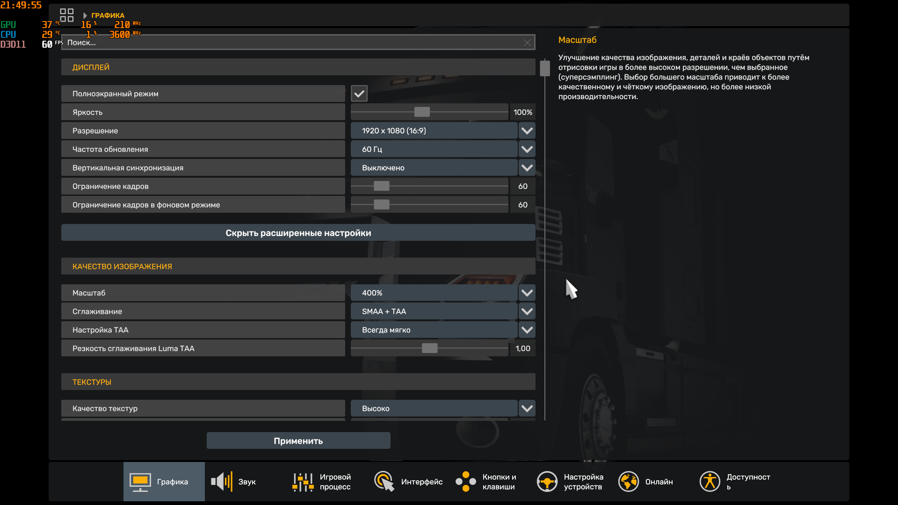Click the Яркость slider handle
The height and width of the screenshot is (505, 898).
[422, 112]
